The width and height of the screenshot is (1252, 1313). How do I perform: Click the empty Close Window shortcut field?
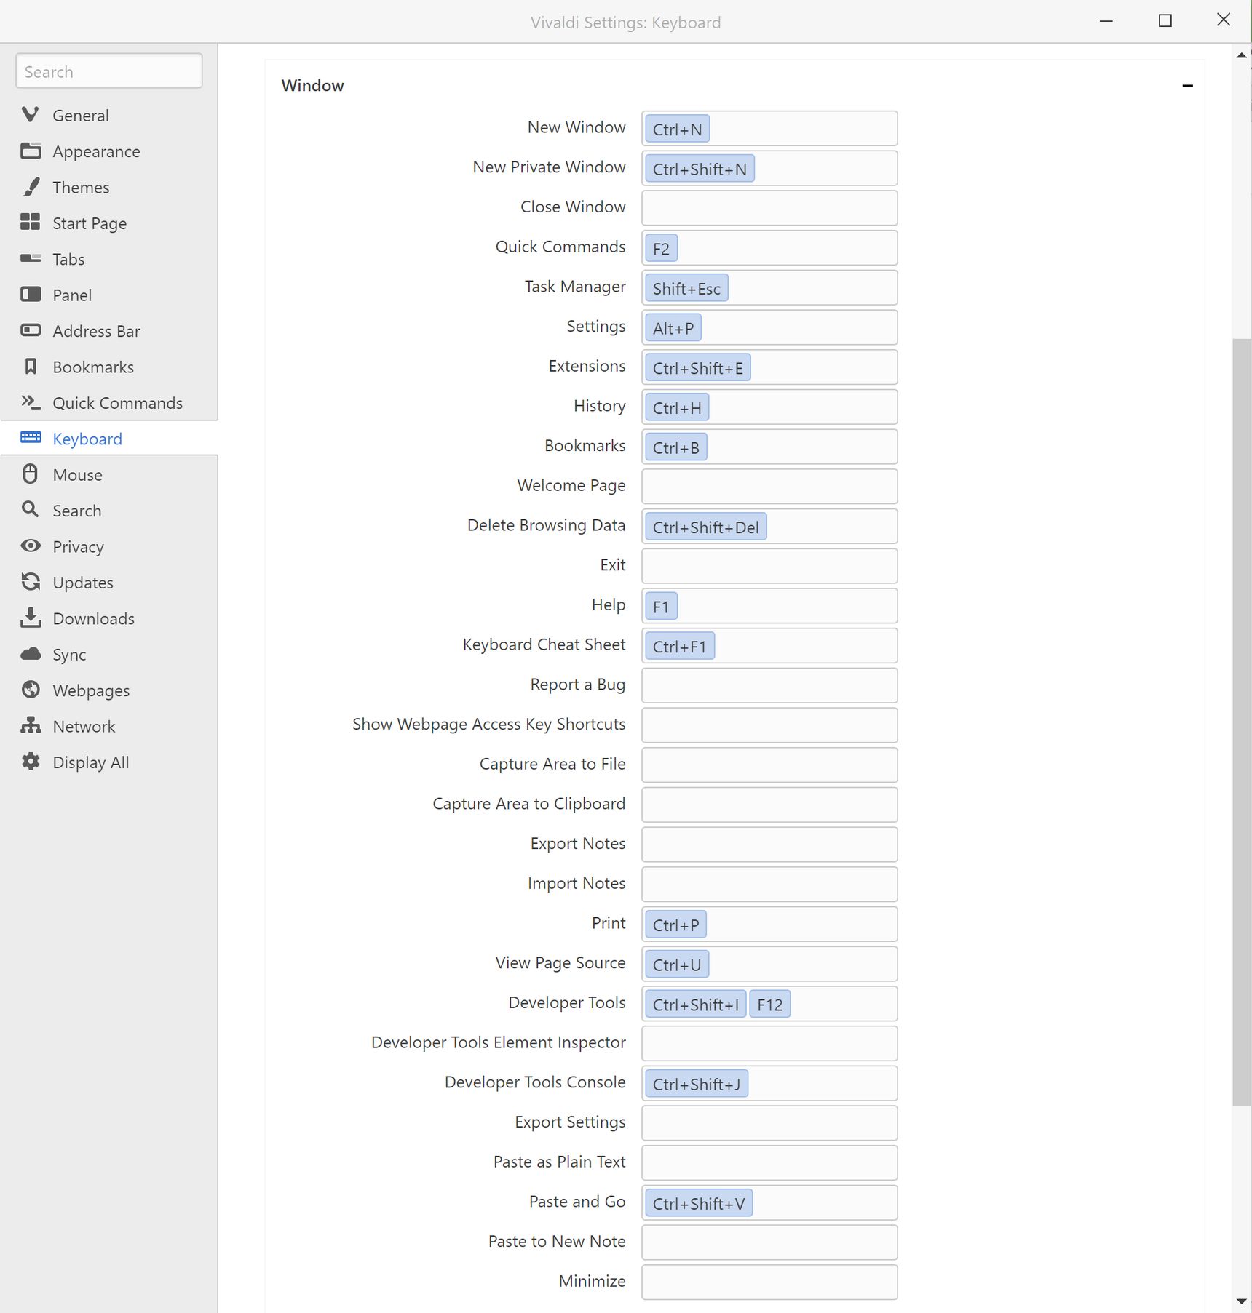(769, 208)
